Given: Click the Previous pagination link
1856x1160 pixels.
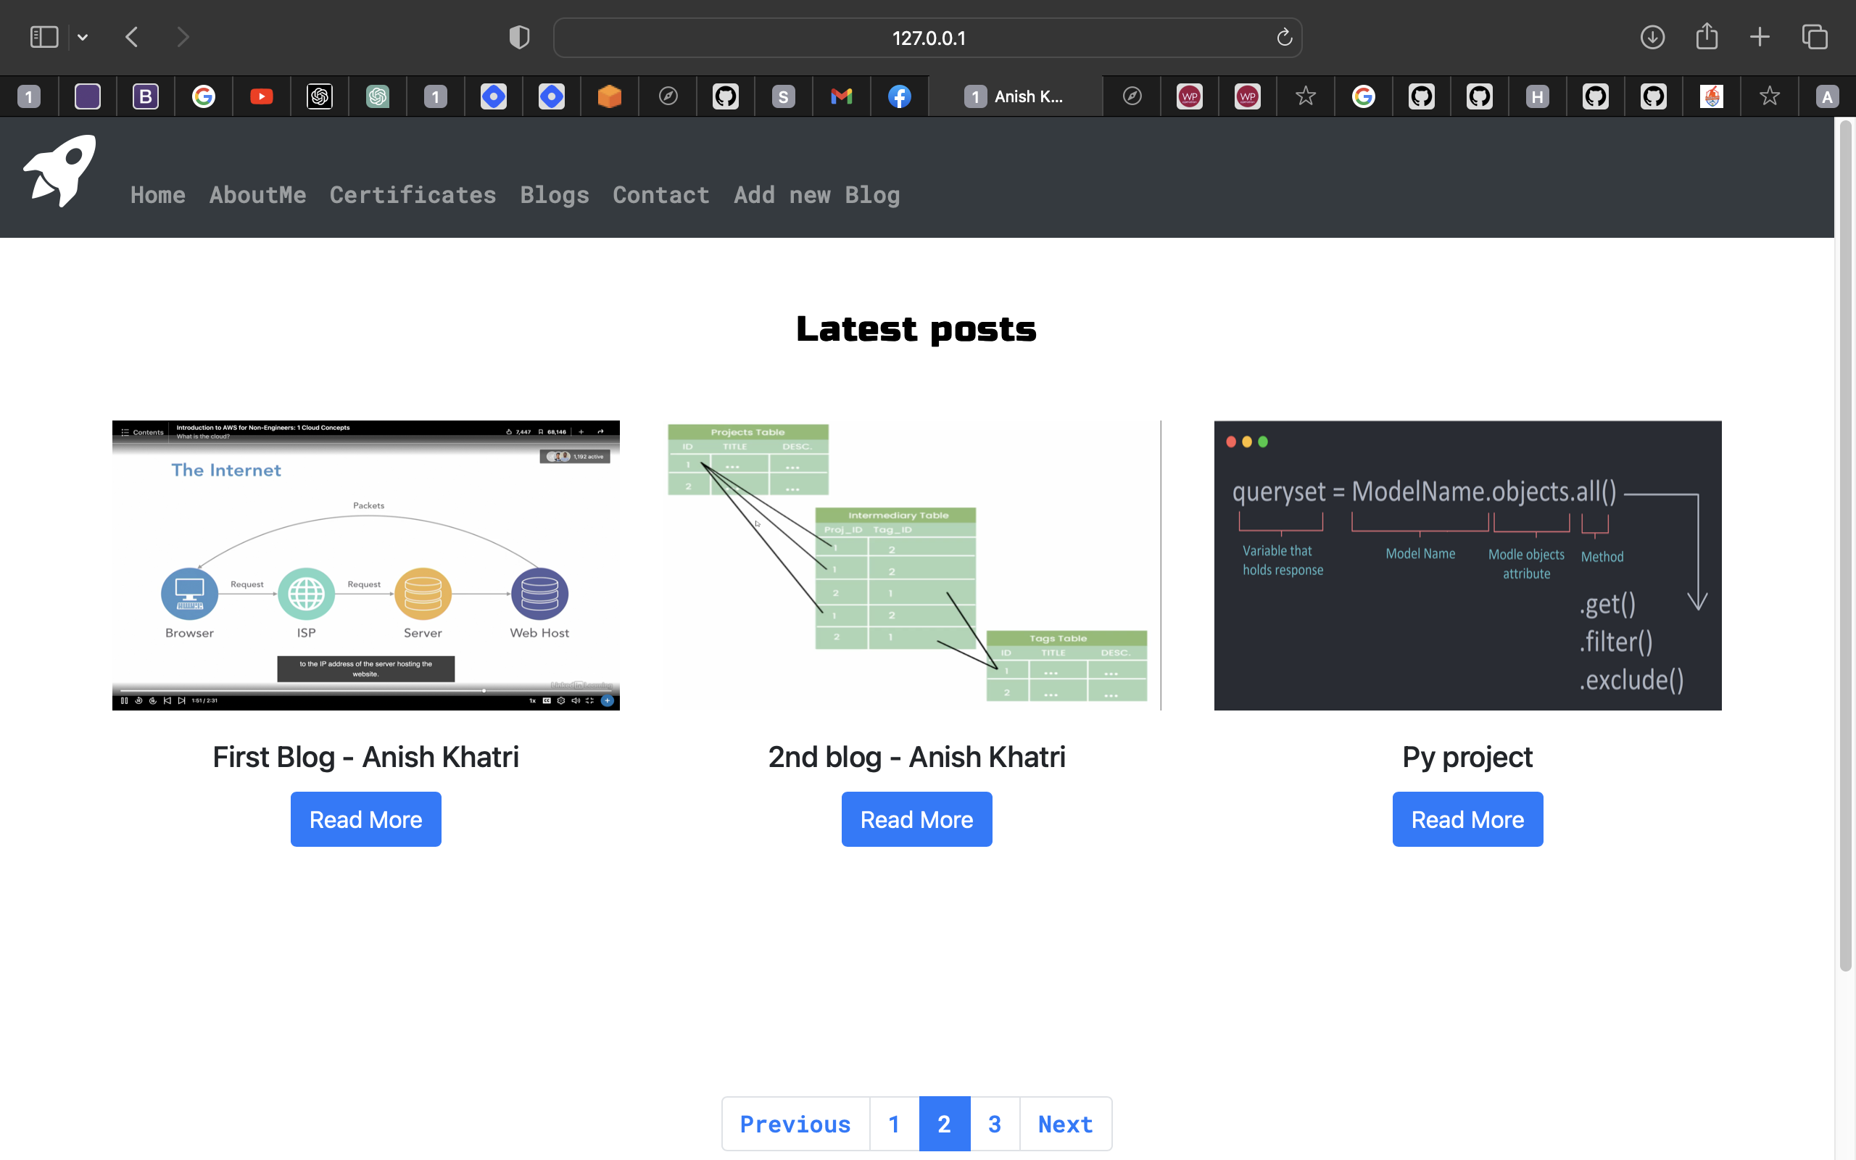Looking at the screenshot, I should 795,1124.
